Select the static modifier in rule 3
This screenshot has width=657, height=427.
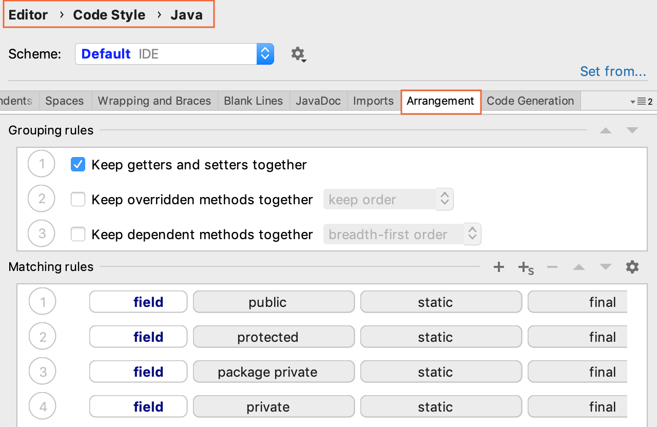click(x=441, y=372)
